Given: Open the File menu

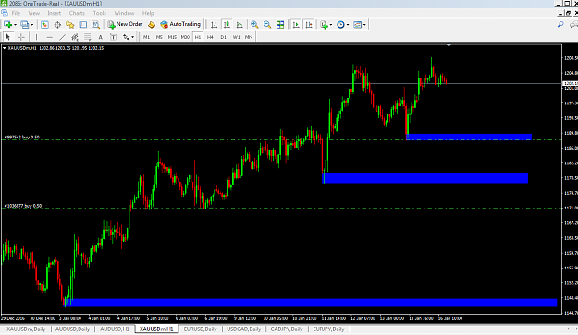Looking at the screenshot, I should point(16,13).
